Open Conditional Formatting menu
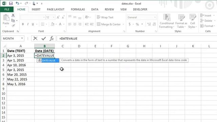Screen dimensions: 217x122 point(166,21)
